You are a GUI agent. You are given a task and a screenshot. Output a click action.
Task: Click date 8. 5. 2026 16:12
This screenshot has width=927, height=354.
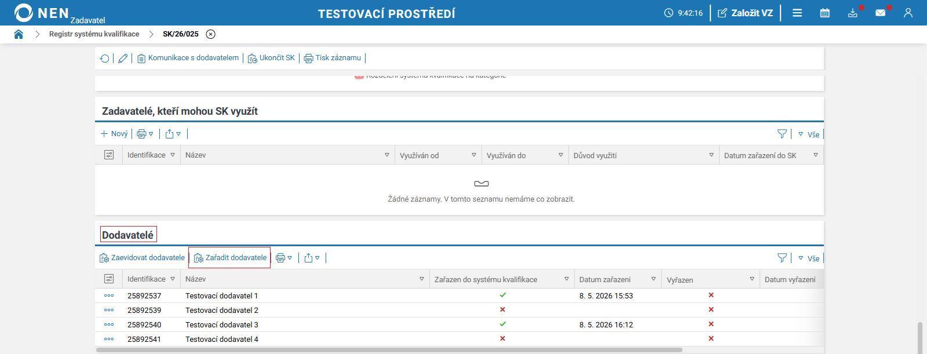click(606, 324)
